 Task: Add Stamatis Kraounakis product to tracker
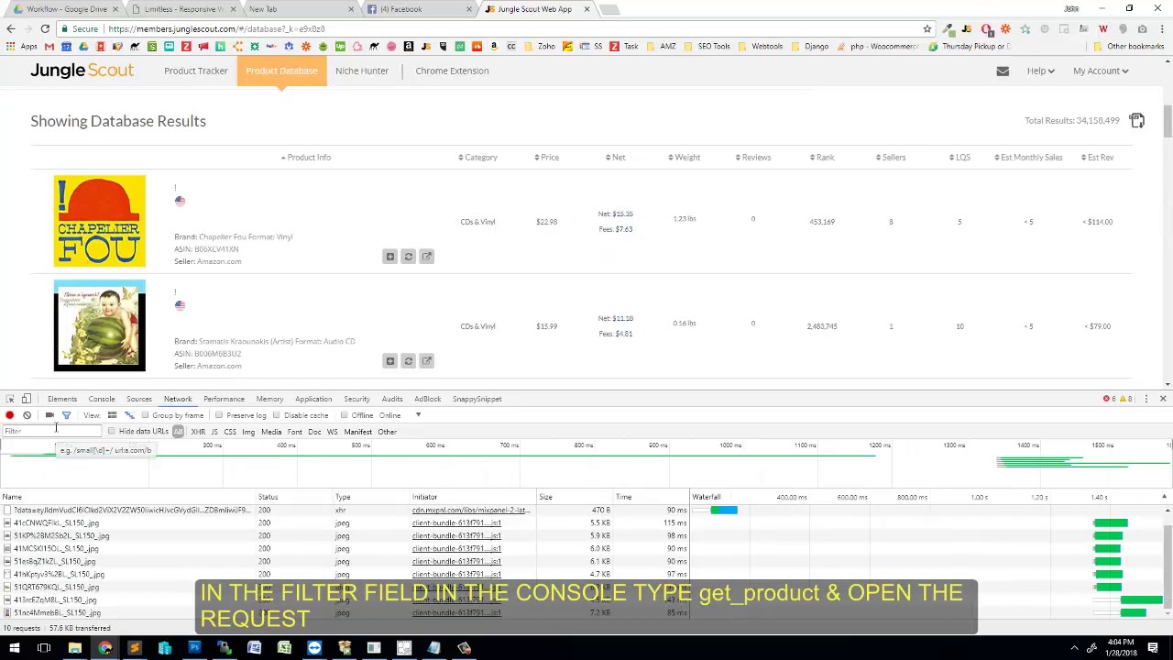(390, 361)
